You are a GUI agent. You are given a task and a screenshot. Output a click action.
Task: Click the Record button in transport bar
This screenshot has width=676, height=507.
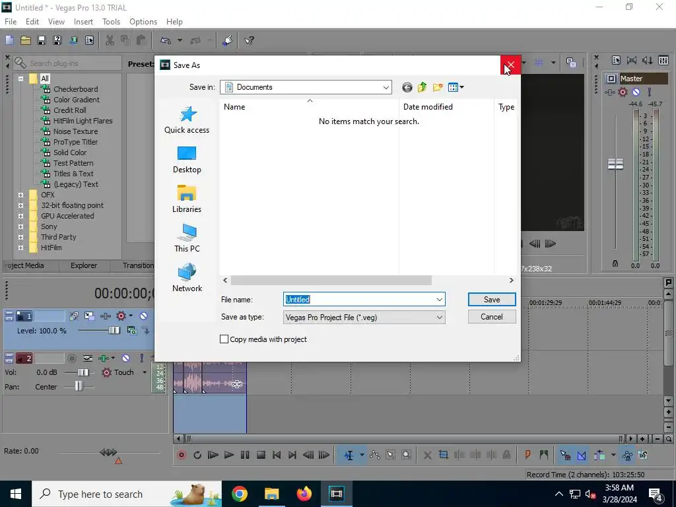point(182,456)
